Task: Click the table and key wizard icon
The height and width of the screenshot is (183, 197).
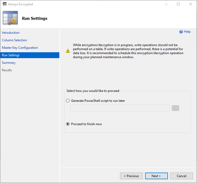Action: pos(10,18)
